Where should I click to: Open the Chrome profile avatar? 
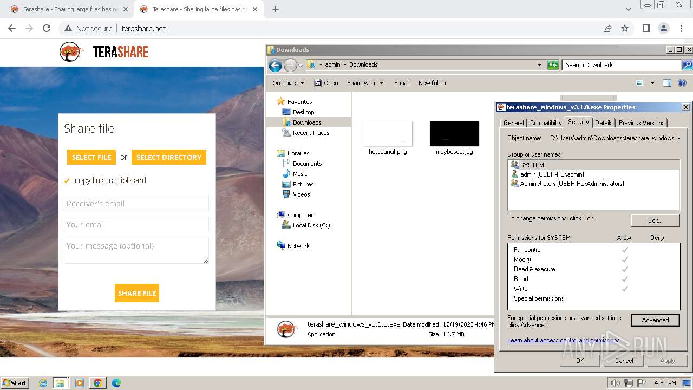click(663, 28)
